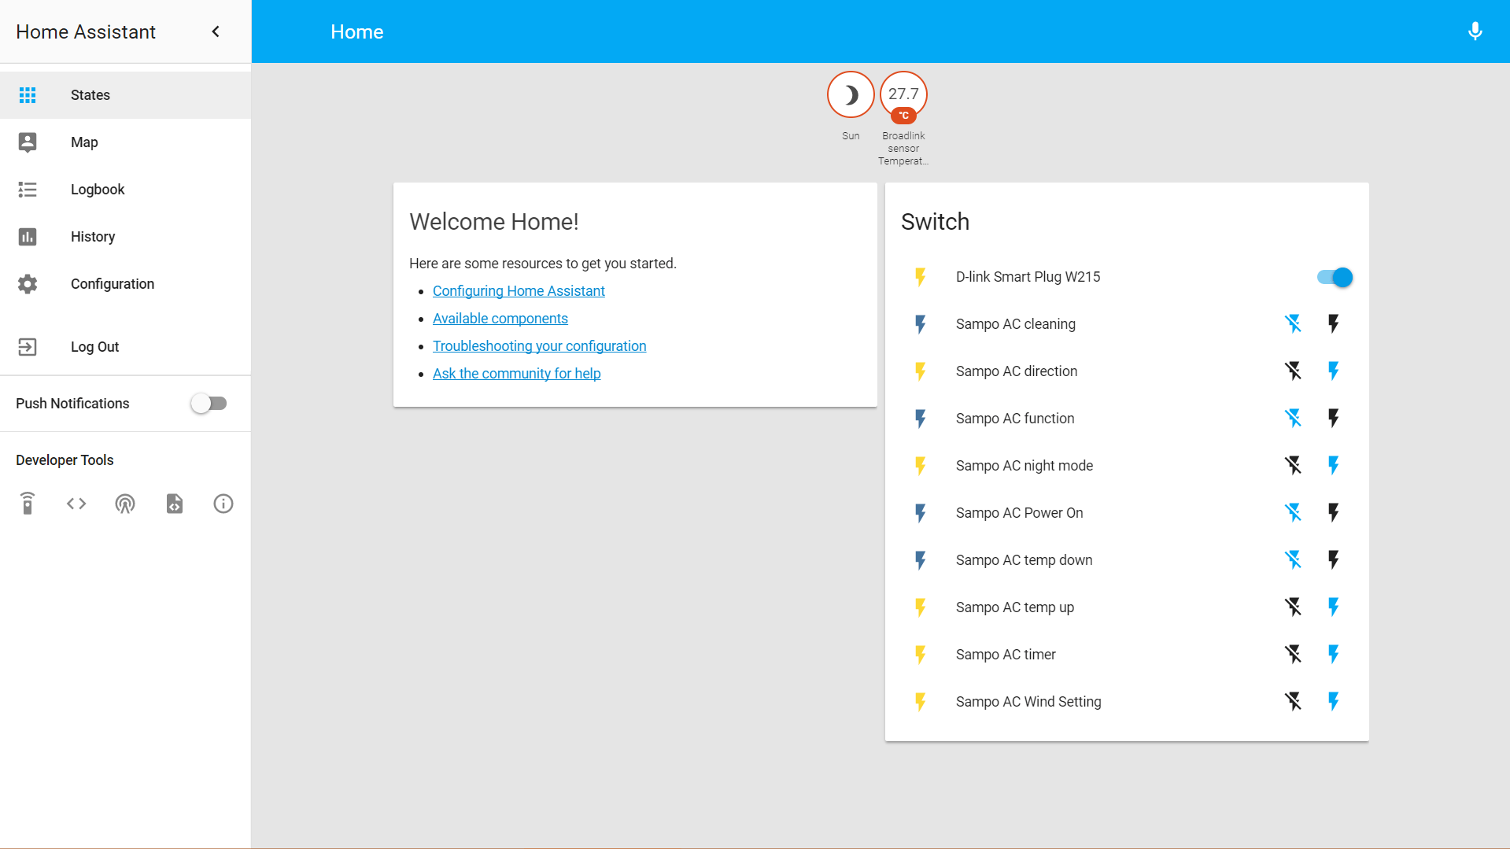Open the Templates developer tool file icon
The height and width of the screenshot is (849, 1510).
point(175,504)
